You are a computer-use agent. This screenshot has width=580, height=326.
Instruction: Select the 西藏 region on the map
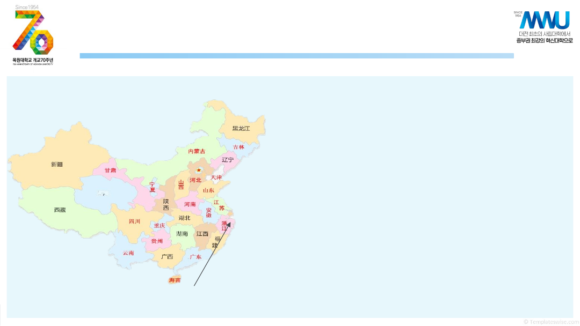pyautogui.click(x=60, y=210)
